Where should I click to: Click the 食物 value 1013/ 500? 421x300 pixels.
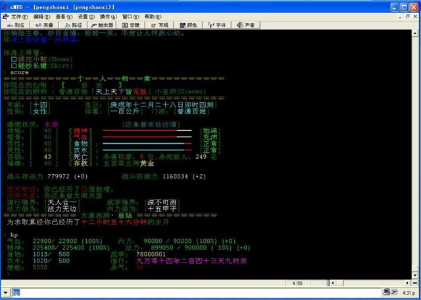pos(51,254)
